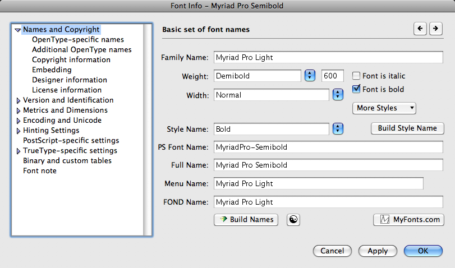Go to previous Font Info page arrow
Image resolution: width=455 pixels, height=268 pixels.
point(420,29)
